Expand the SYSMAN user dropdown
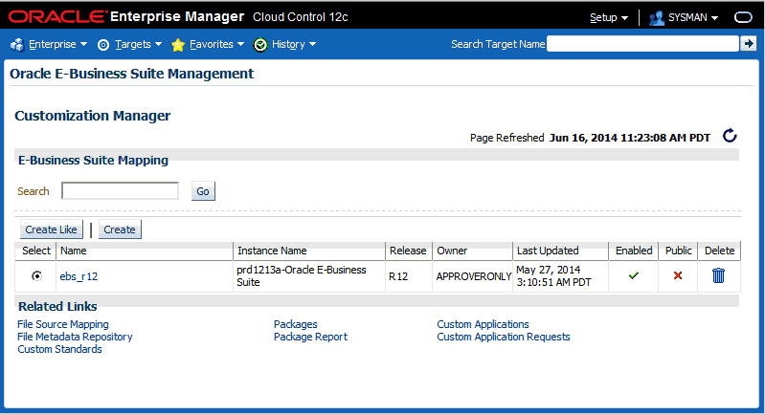The image size is (765, 415). pos(693,17)
